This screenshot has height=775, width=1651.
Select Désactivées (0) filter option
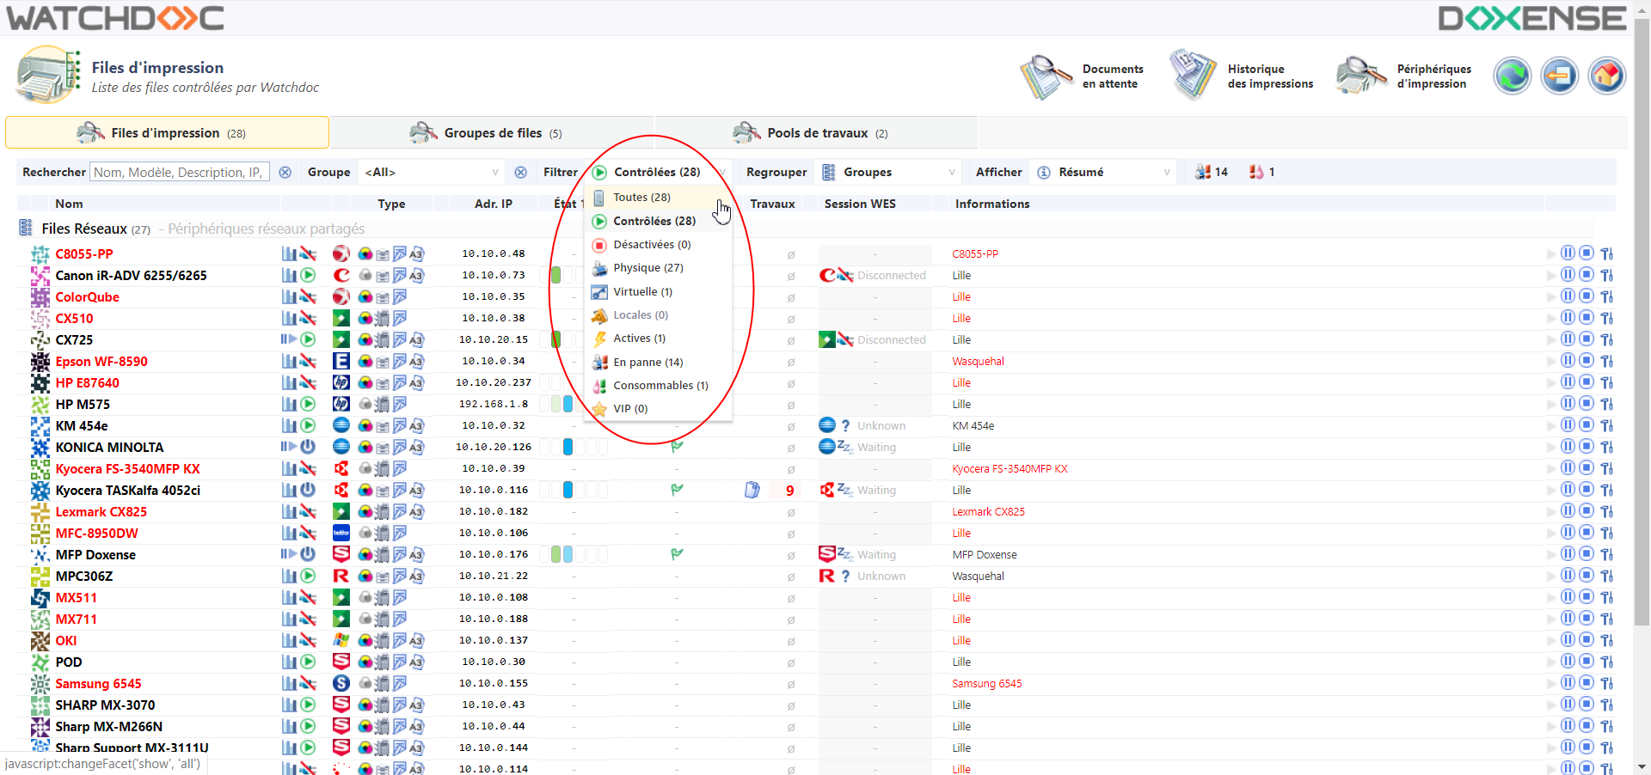click(x=658, y=244)
